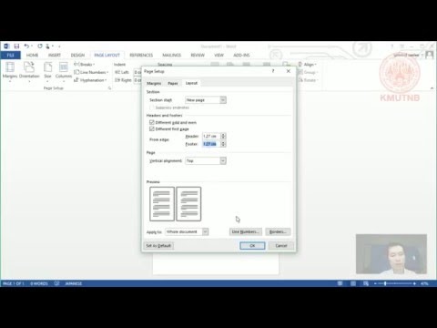Click the Indent Left field in ribbon

[138, 72]
